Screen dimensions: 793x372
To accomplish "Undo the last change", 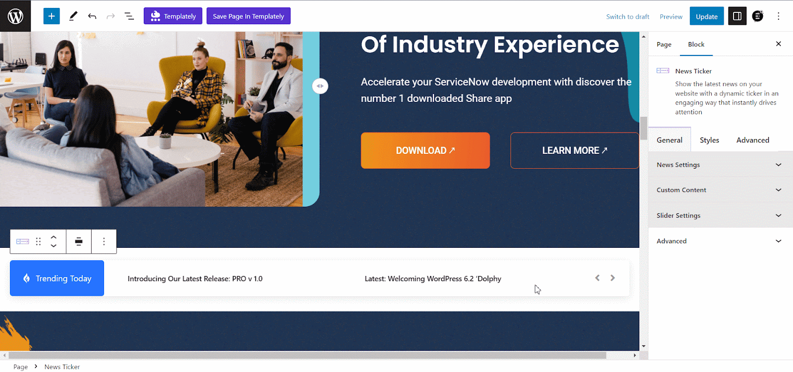I will coord(92,16).
